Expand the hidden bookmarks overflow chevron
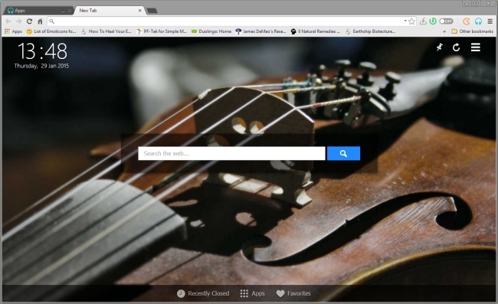This screenshot has height=304, width=498. (444, 31)
